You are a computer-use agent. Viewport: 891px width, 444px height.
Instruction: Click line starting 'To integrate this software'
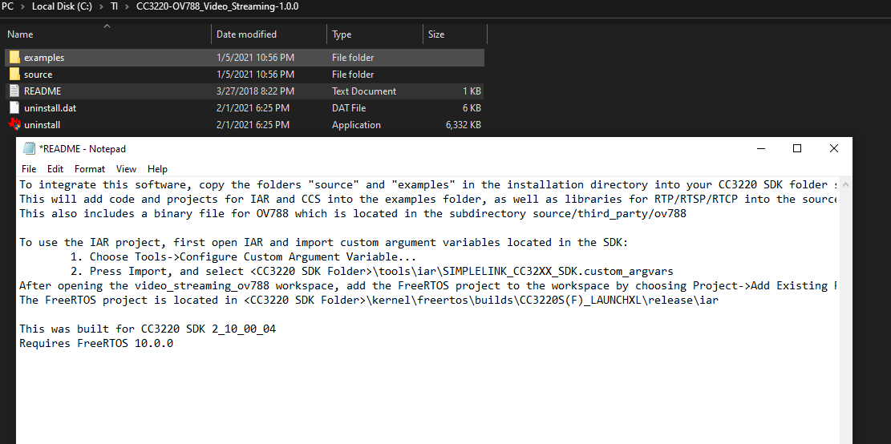tap(429, 184)
